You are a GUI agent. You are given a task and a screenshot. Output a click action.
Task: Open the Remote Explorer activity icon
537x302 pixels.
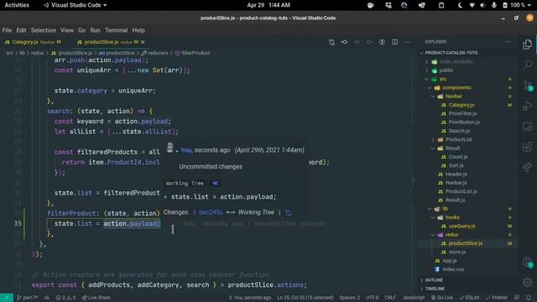528,127
